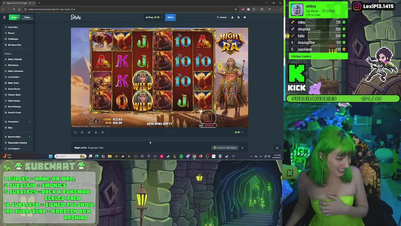
Task: Click the Windows taskbar search box
Action: click(x=70, y=156)
